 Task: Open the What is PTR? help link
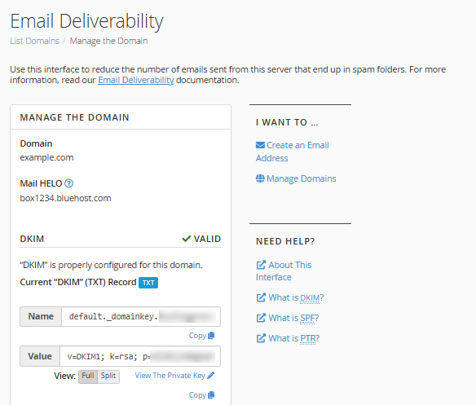click(294, 338)
